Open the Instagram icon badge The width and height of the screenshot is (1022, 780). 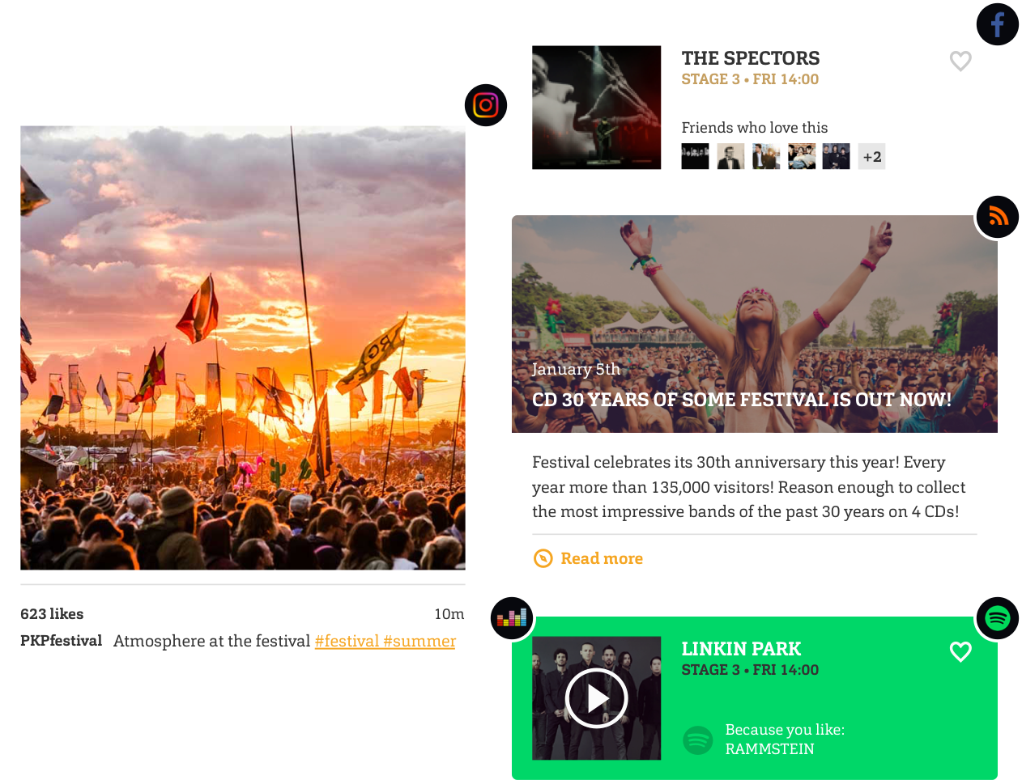click(x=486, y=105)
